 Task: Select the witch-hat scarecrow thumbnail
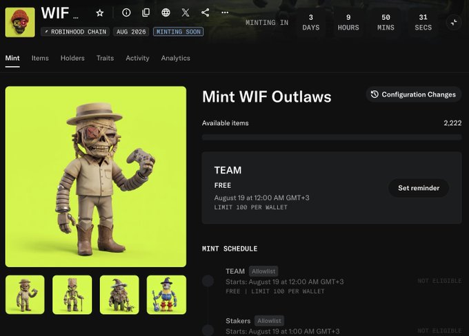[119, 295]
